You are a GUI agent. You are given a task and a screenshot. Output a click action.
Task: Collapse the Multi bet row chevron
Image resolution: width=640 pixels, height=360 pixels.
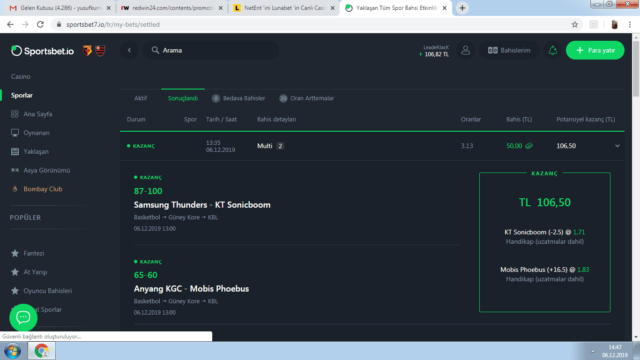point(618,146)
